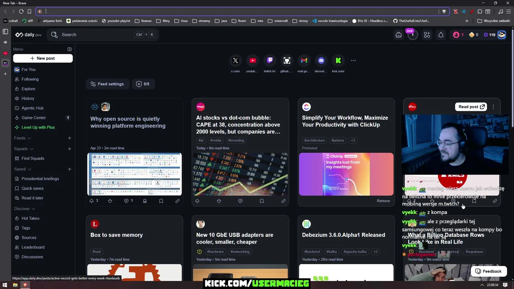Viewport: 514px width, 289px height.
Task: Copy link of open source platform engineering post
Action: tap(177, 201)
